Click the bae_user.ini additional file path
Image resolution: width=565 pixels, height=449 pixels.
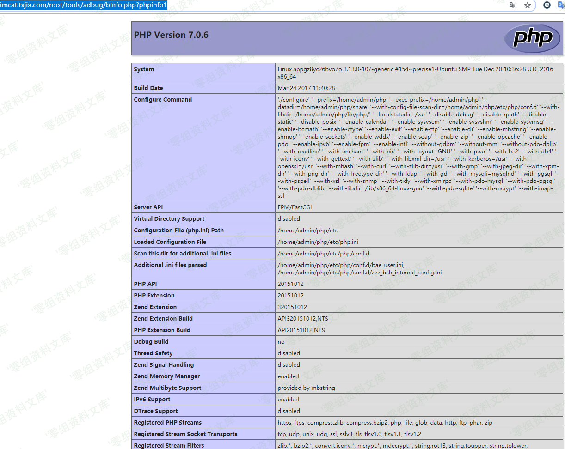[341, 265]
